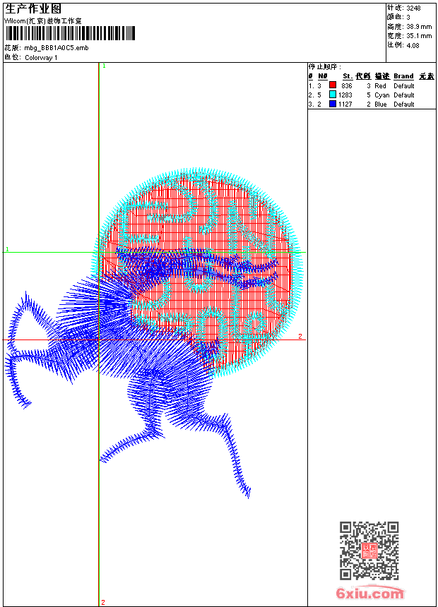Screen dimensions: 438x607
Task: Select stitch count 1127 in the Blue row
Action: pyautogui.click(x=345, y=104)
